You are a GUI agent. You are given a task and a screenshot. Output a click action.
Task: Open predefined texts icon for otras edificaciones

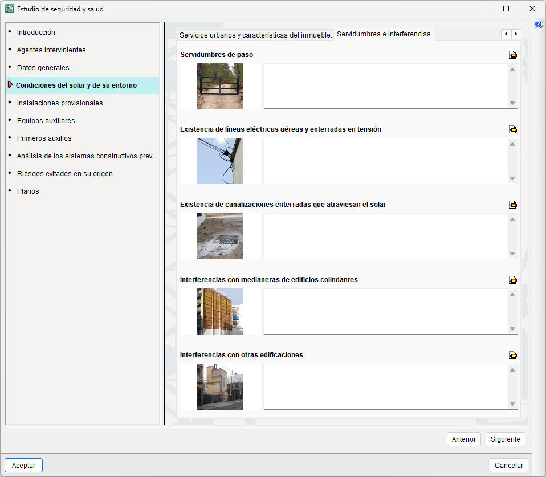tap(512, 355)
